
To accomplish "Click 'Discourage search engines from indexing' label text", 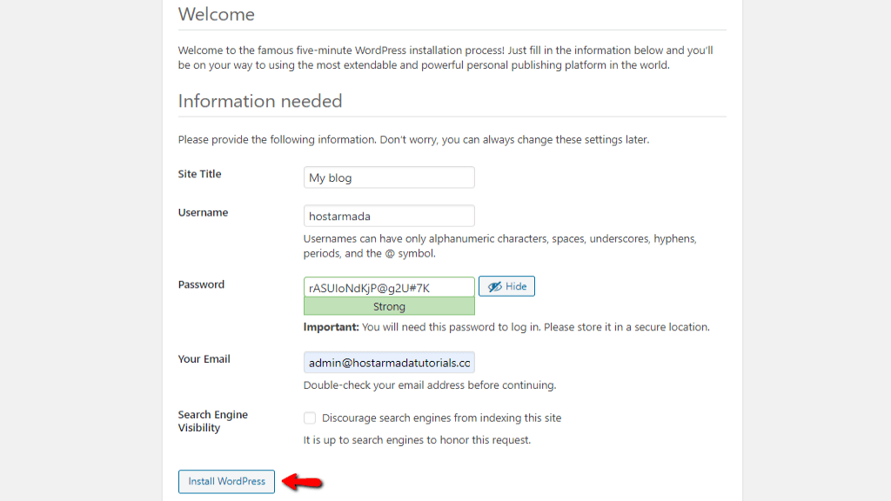I will [441, 418].
